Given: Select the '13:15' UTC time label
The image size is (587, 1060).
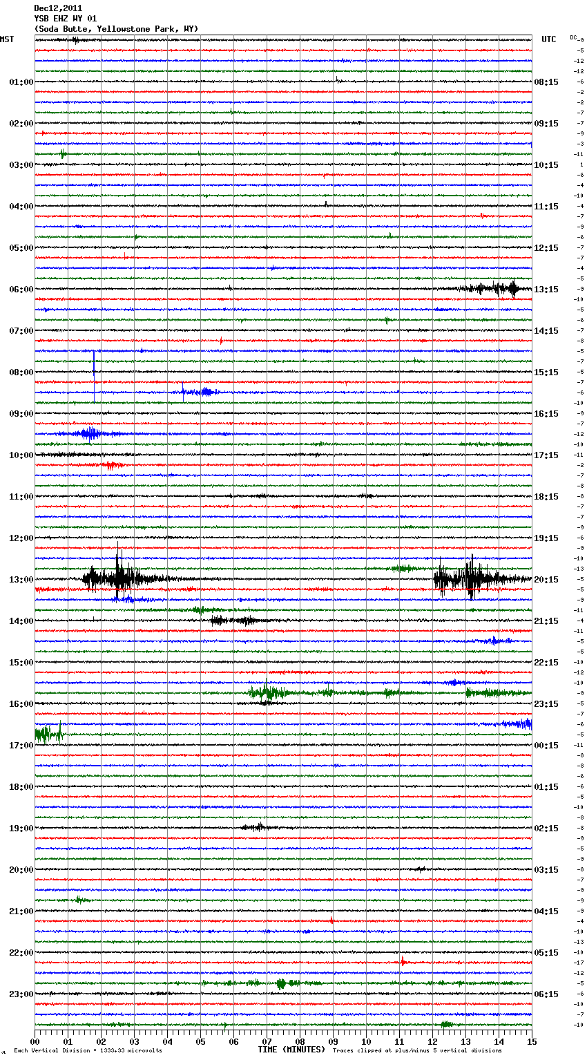Looking at the screenshot, I should tap(546, 290).
